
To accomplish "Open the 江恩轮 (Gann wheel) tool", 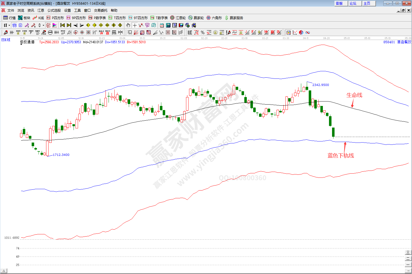I will (x=178, y=18).
